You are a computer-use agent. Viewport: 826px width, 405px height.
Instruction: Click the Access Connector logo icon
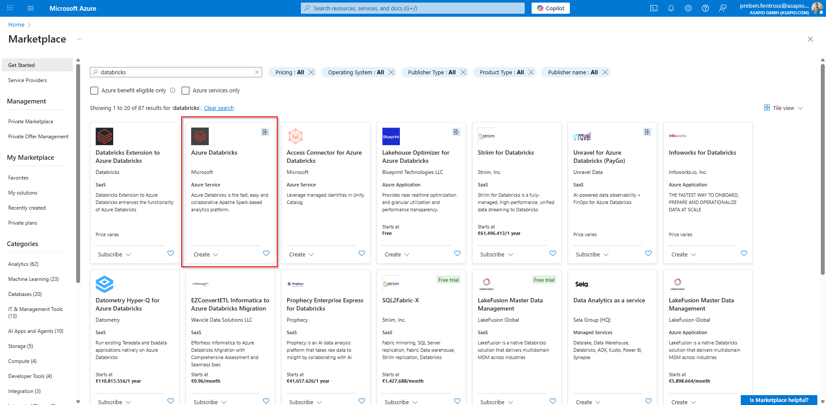(x=295, y=136)
